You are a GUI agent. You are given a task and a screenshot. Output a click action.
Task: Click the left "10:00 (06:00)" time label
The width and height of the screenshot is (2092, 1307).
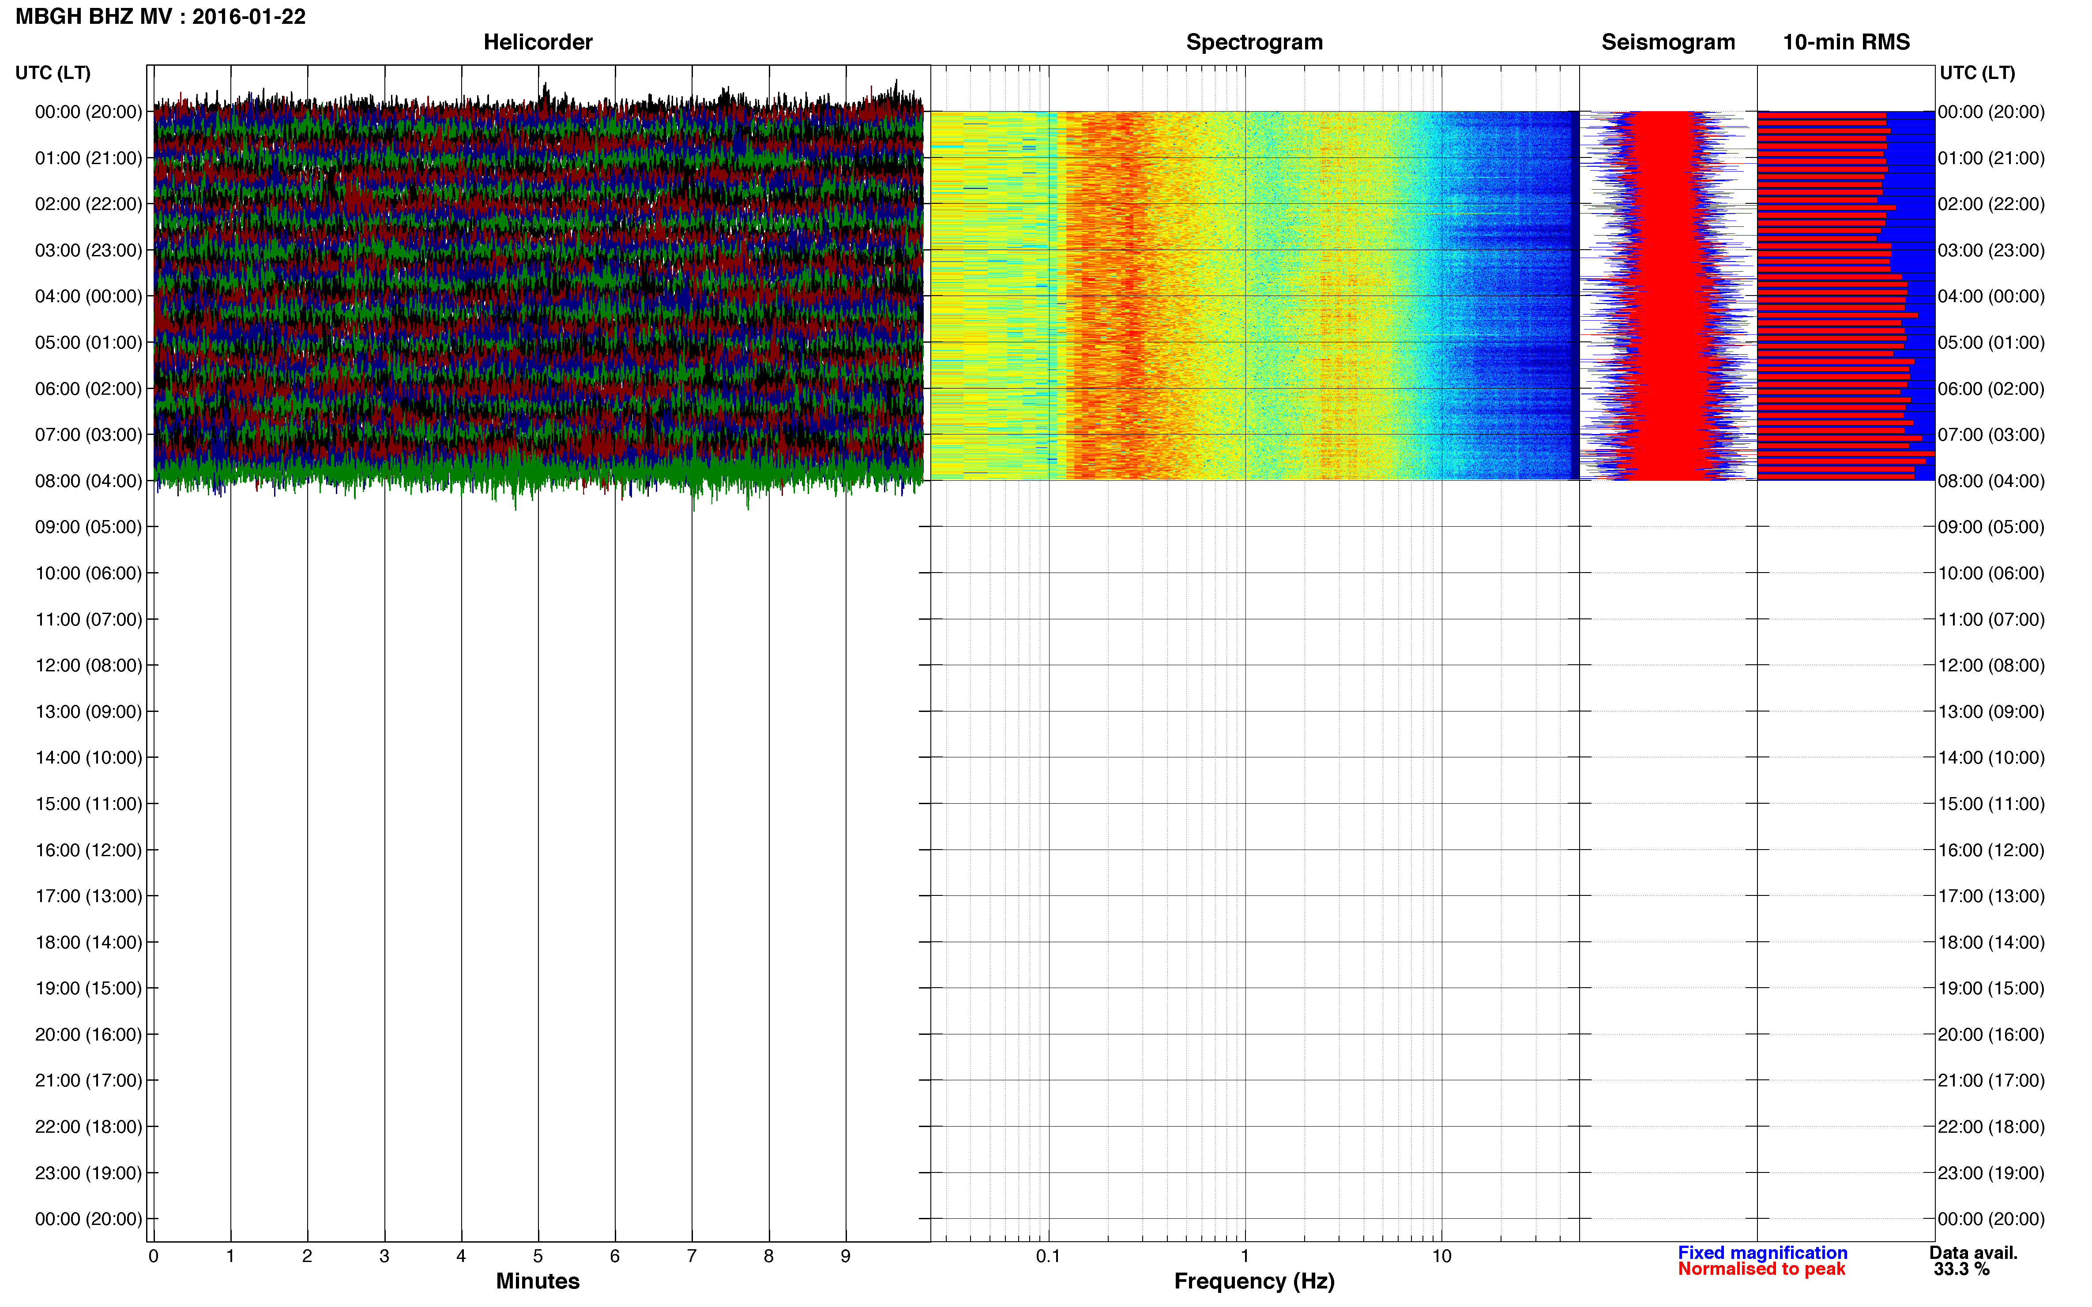(88, 573)
